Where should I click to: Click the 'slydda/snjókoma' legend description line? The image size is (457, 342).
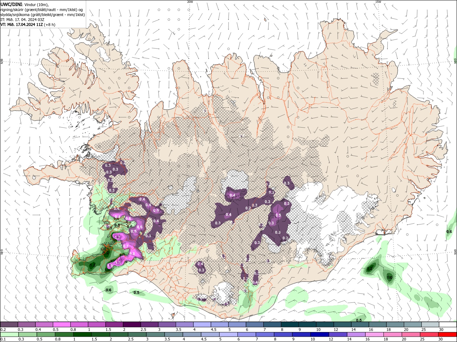42,15
